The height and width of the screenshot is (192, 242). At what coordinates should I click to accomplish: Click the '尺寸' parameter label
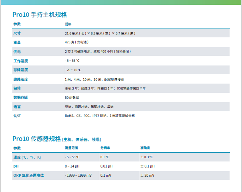17,33
